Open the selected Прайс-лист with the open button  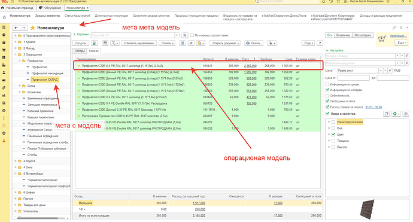[x=390, y=71]
